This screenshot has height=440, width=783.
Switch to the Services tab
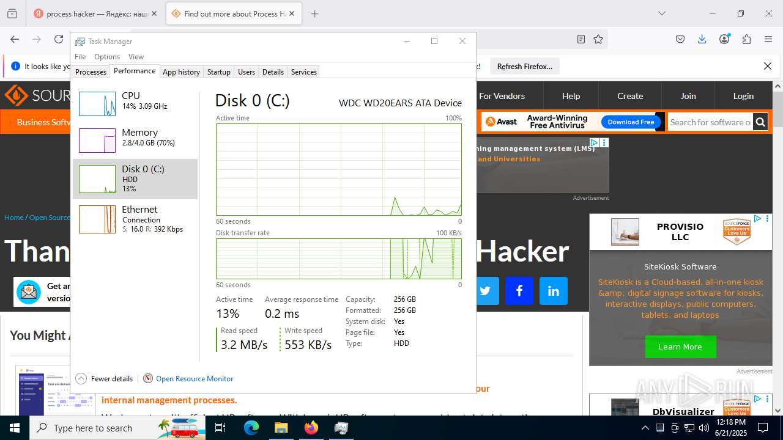click(304, 72)
